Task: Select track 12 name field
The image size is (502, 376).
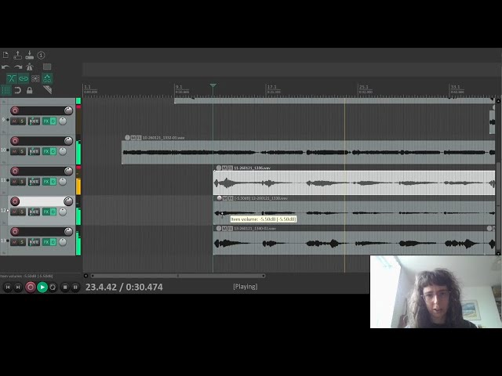Action: point(42,201)
